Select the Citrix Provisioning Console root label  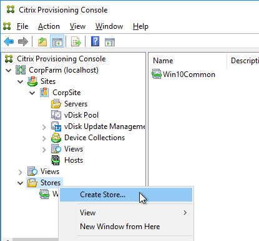[61, 59]
